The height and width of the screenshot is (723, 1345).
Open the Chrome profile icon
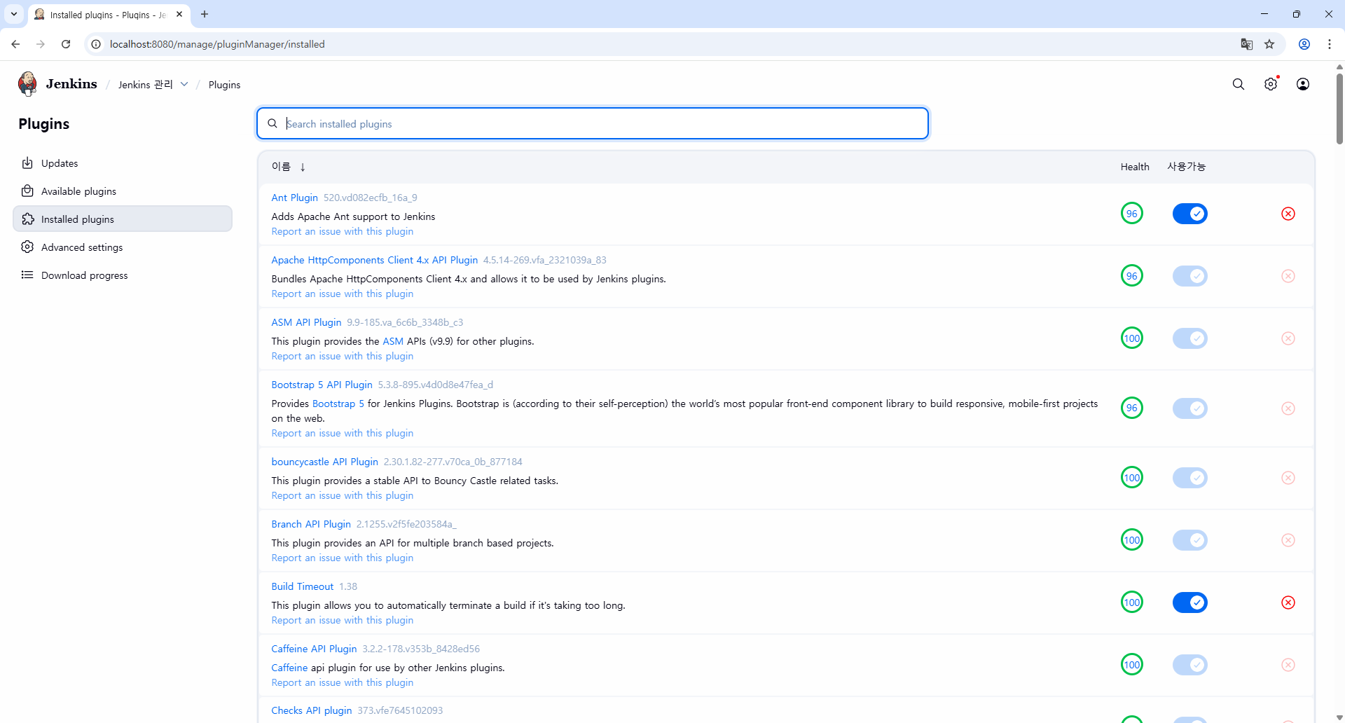coord(1304,44)
